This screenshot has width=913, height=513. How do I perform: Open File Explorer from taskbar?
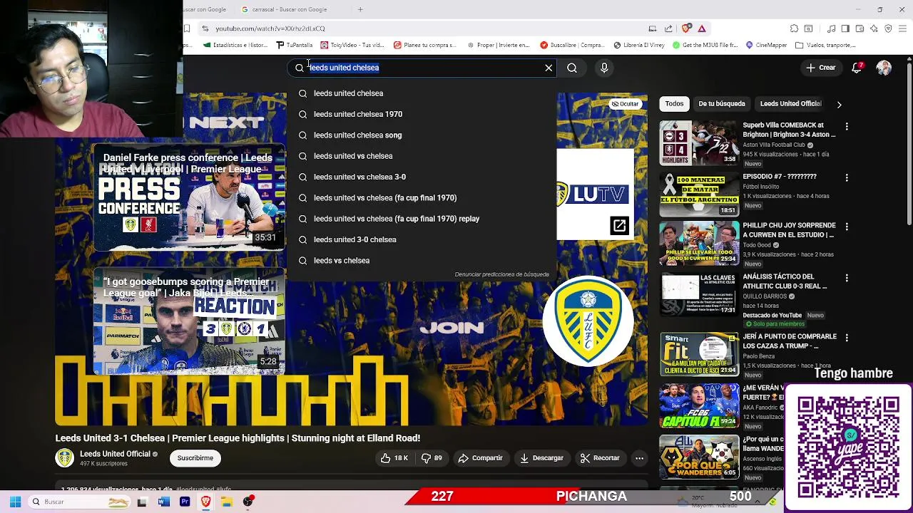click(x=227, y=502)
